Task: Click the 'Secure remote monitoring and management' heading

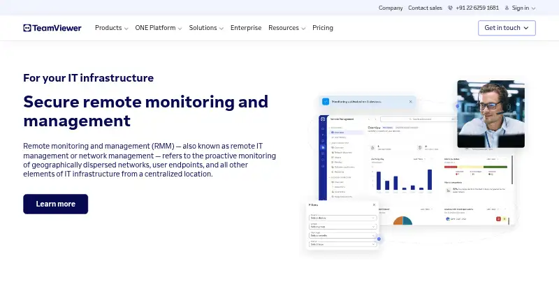Action: point(145,111)
